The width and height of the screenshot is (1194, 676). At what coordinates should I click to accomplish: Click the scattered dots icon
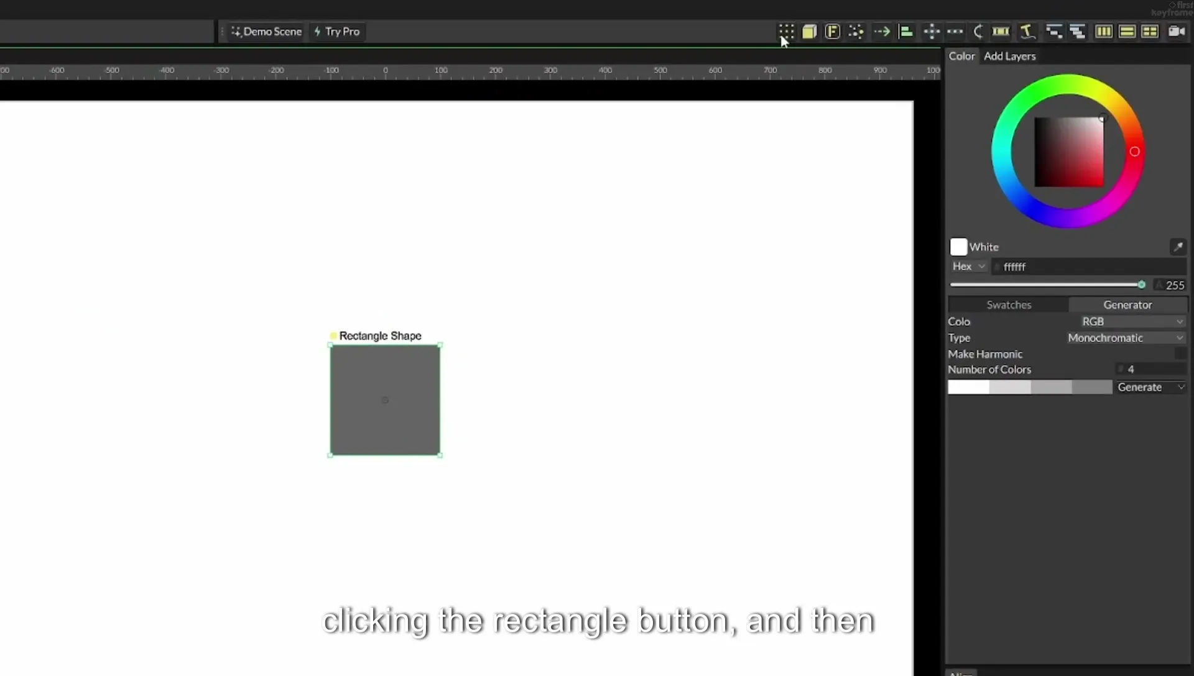[x=856, y=31]
